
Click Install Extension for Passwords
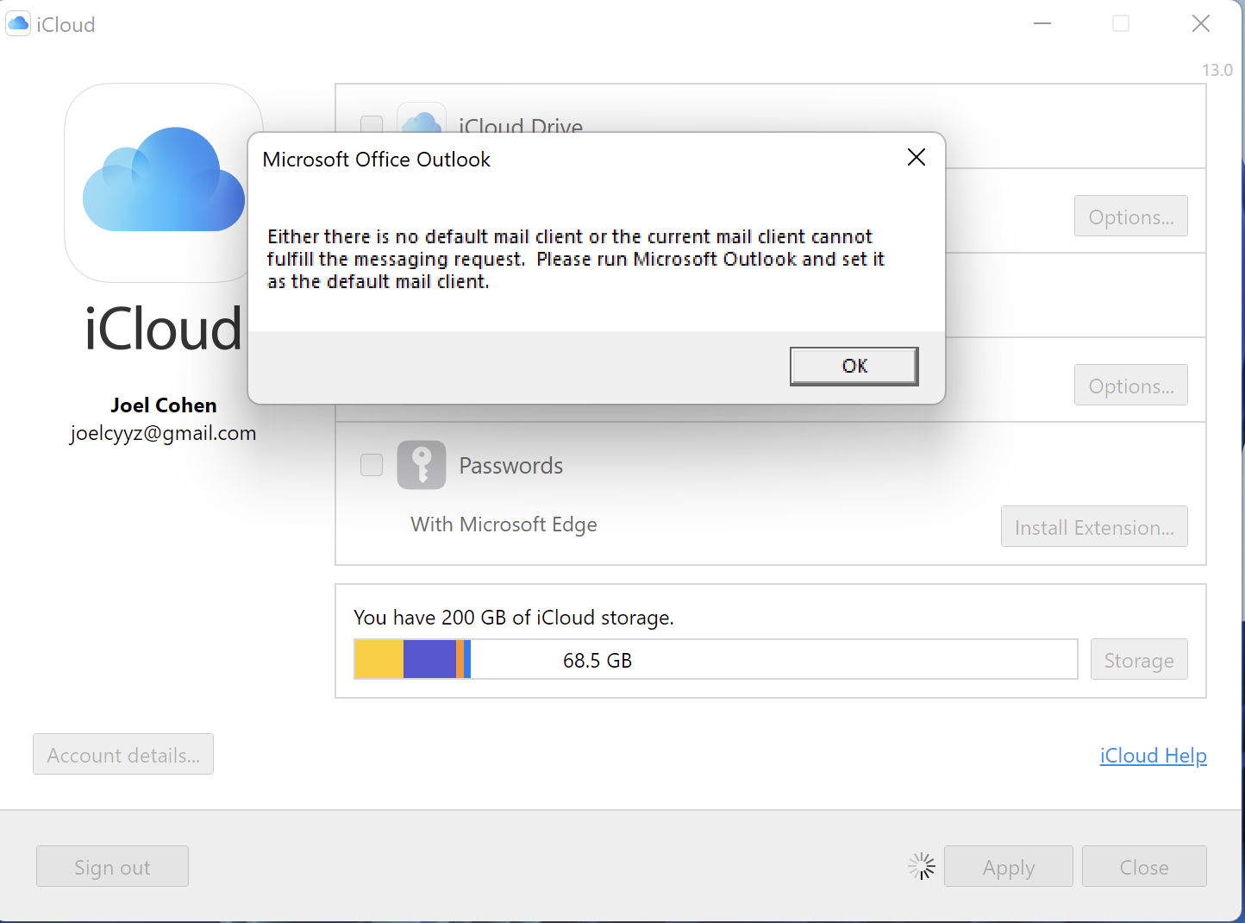[x=1094, y=526]
